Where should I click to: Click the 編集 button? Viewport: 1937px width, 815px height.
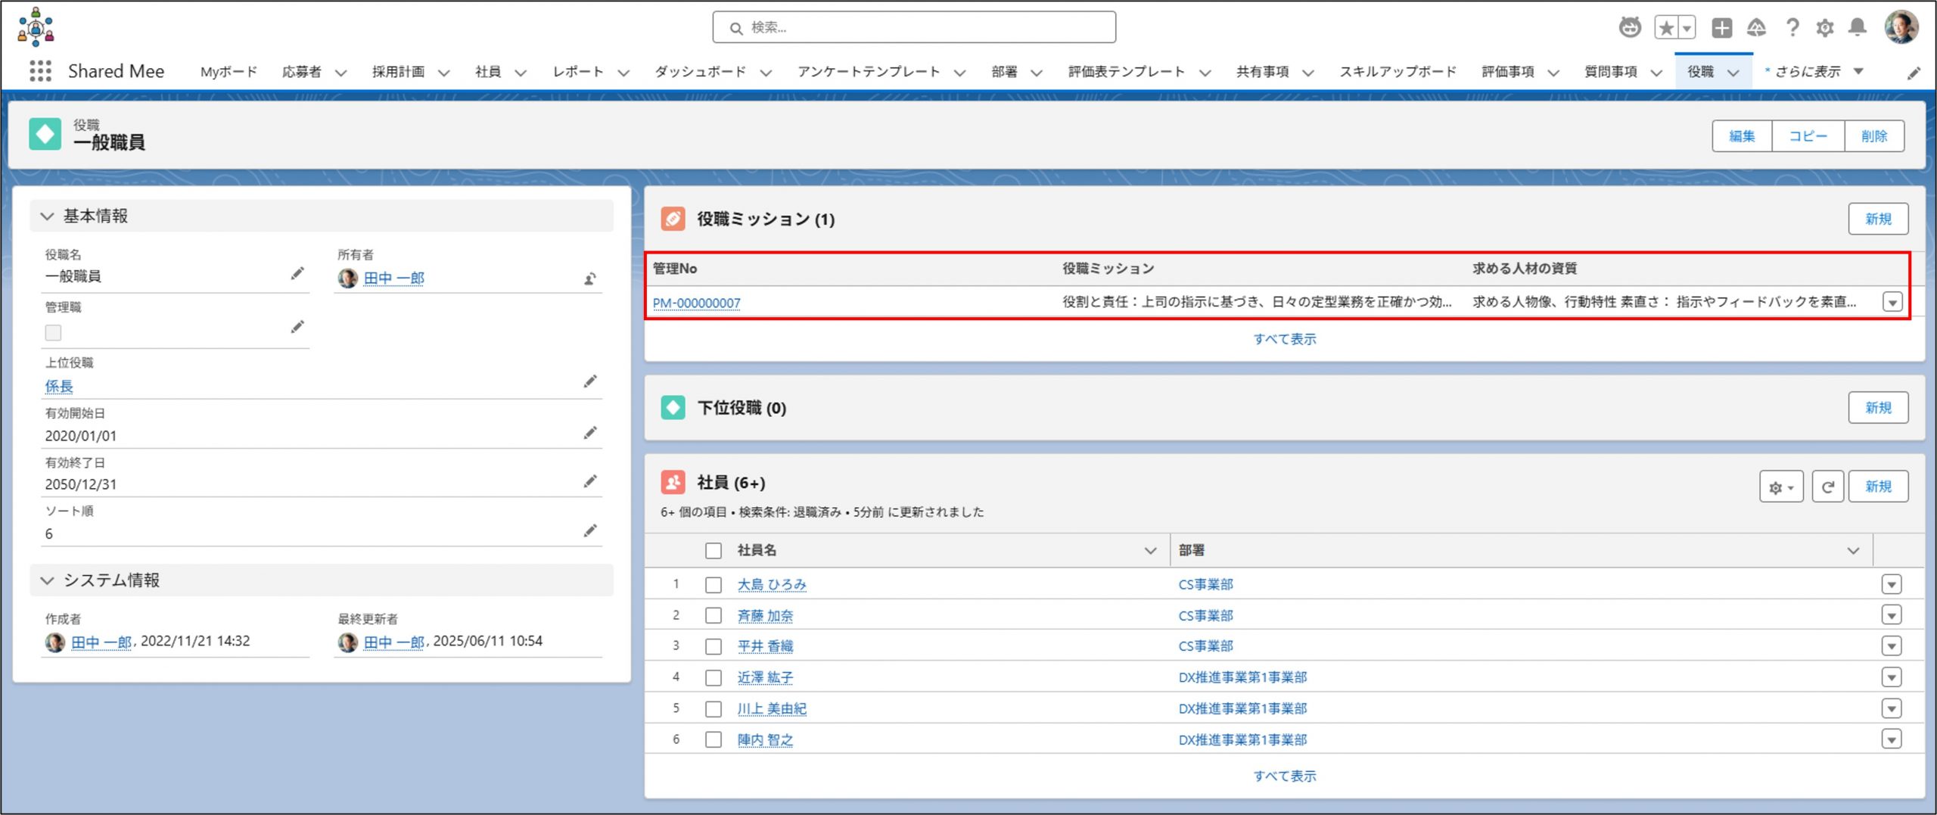tap(1741, 136)
